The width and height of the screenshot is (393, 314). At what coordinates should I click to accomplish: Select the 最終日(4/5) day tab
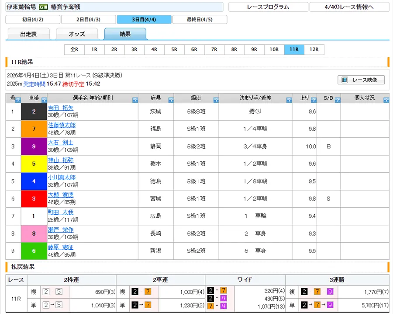[x=200, y=20]
